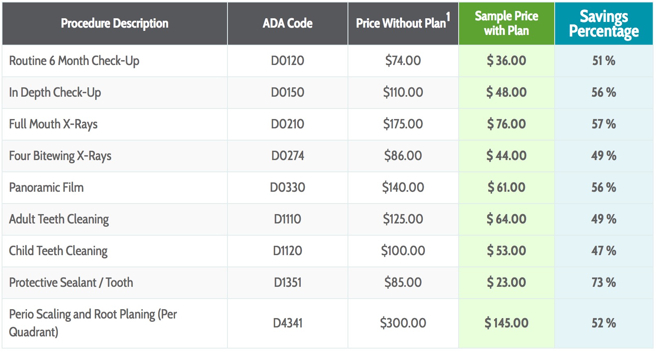Click ADA code D0274
The width and height of the screenshot is (656, 351).
pos(287,156)
